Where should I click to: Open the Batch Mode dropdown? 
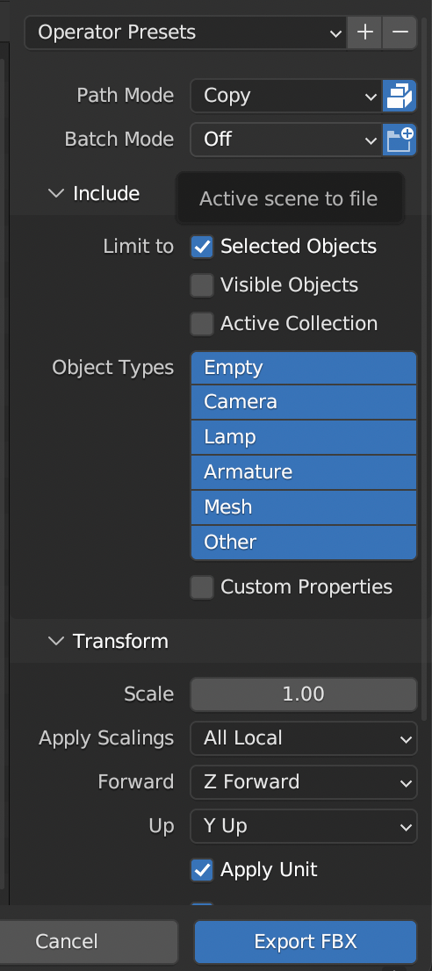pyautogui.click(x=286, y=140)
